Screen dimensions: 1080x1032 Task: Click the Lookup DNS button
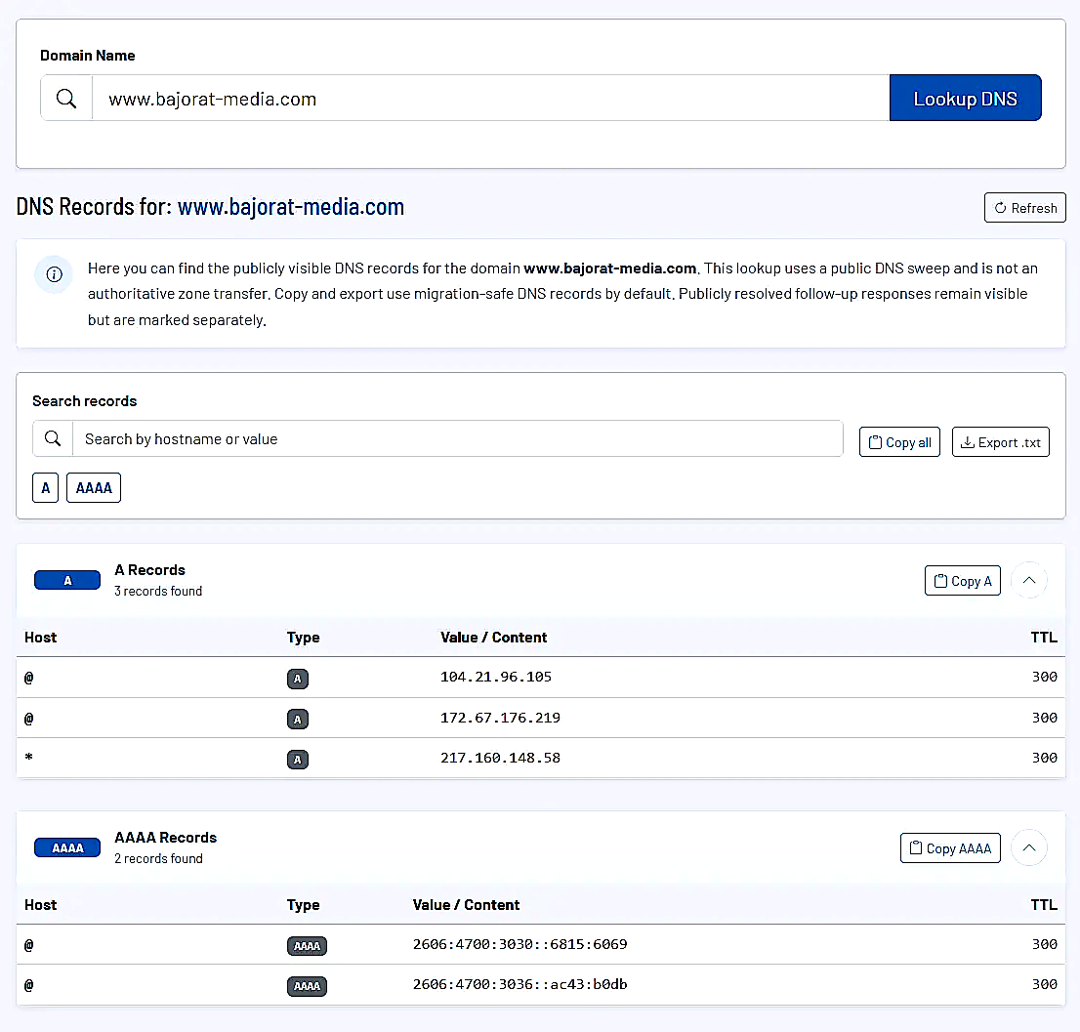click(x=965, y=99)
